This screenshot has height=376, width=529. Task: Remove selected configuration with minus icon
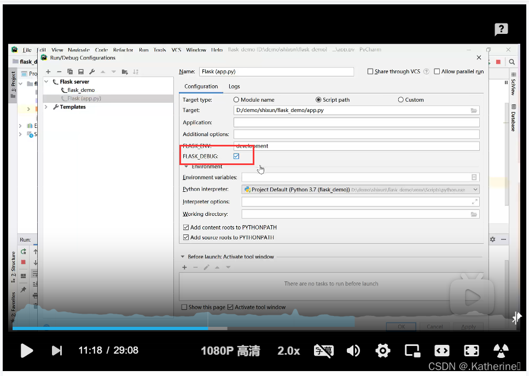tap(59, 72)
